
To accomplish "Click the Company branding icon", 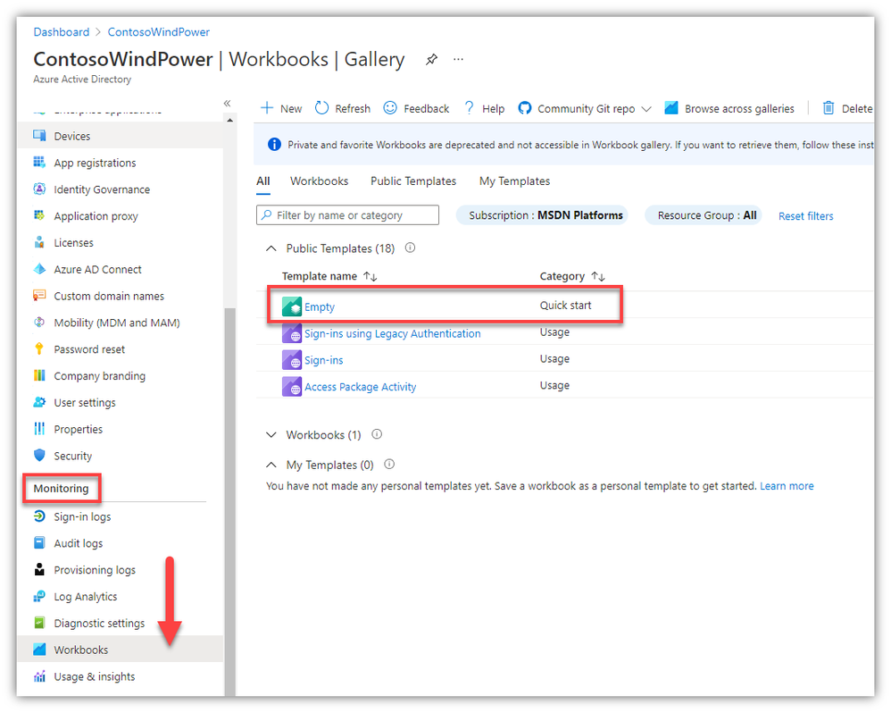I will (x=39, y=375).
